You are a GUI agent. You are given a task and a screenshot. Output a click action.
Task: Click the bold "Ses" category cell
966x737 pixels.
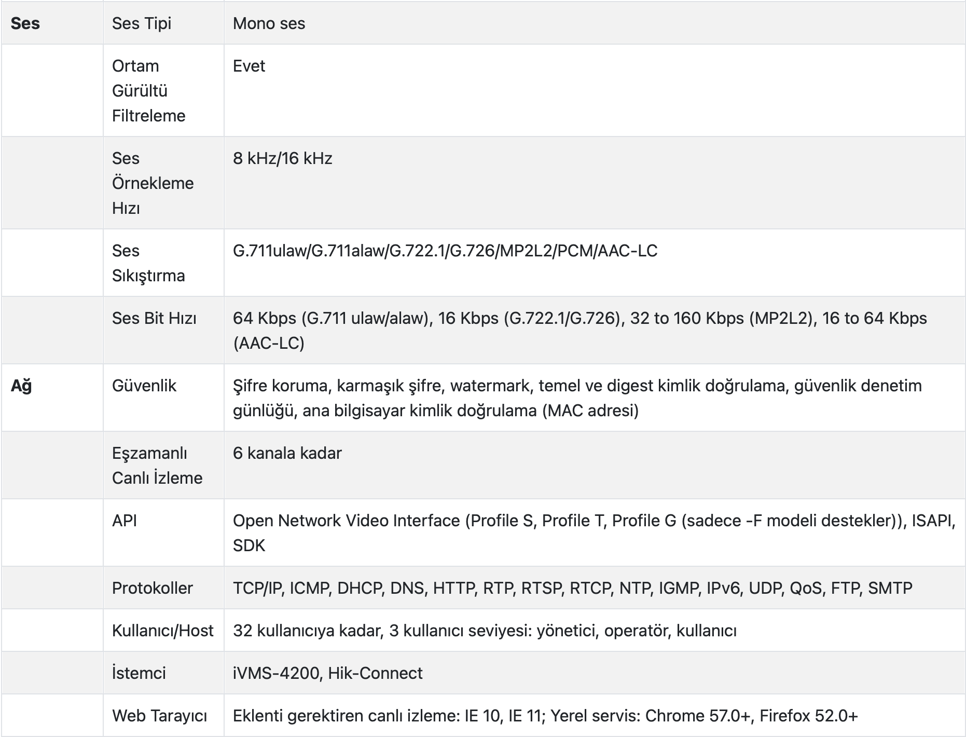click(x=25, y=23)
